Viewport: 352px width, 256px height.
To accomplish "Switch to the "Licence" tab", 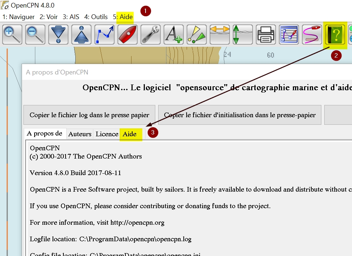I will pyautogui.click(x=107, y=134).
